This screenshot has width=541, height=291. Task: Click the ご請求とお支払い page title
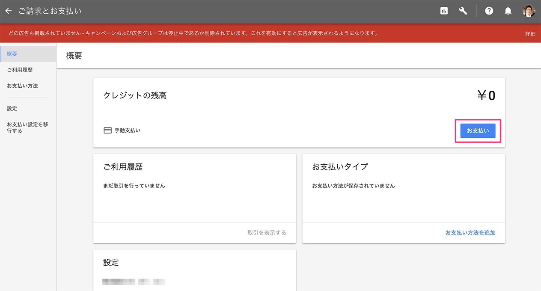click(x=50, y=11)
